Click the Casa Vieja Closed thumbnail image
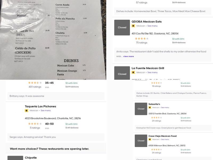The width and height of the screenshot is (213, 160). click(141, 141)
